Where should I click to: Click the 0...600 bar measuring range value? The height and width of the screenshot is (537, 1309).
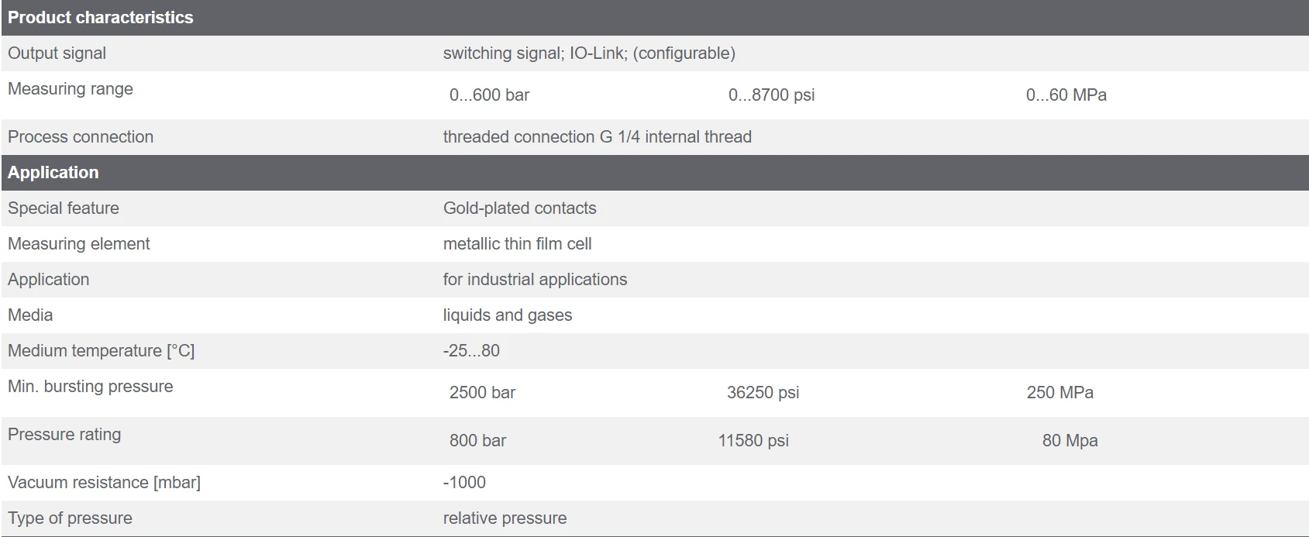489,95
